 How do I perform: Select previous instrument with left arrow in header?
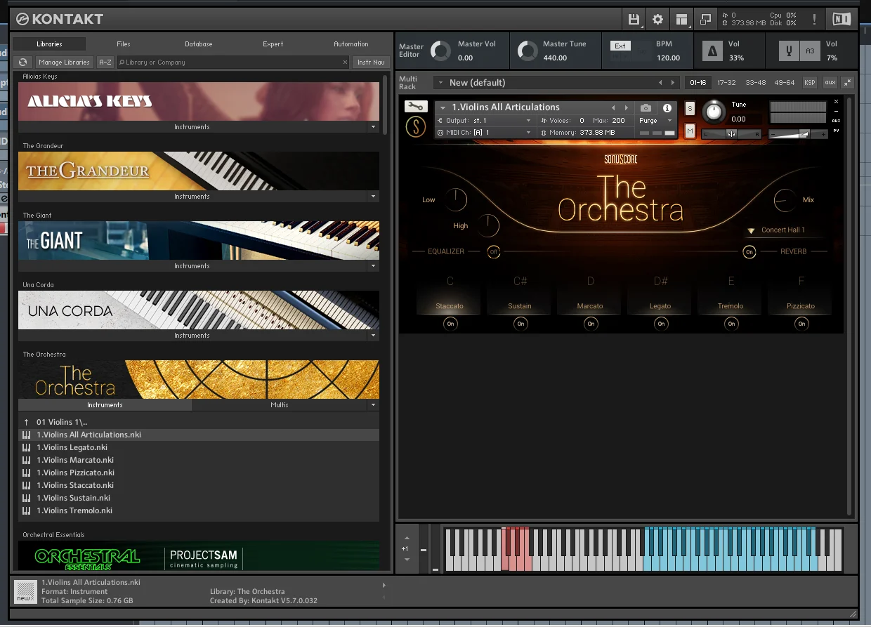(x=613, y=108)
